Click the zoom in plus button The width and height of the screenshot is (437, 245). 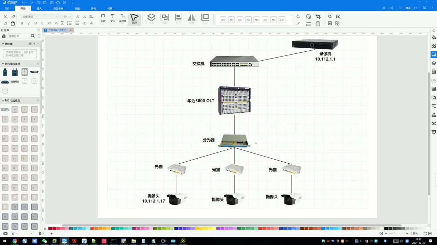[x=407, y=233]
